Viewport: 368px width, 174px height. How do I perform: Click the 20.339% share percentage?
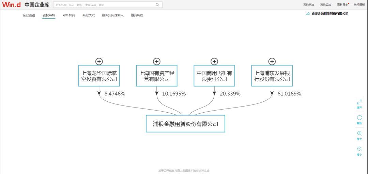pyautogui.click(x=230, y=94)
